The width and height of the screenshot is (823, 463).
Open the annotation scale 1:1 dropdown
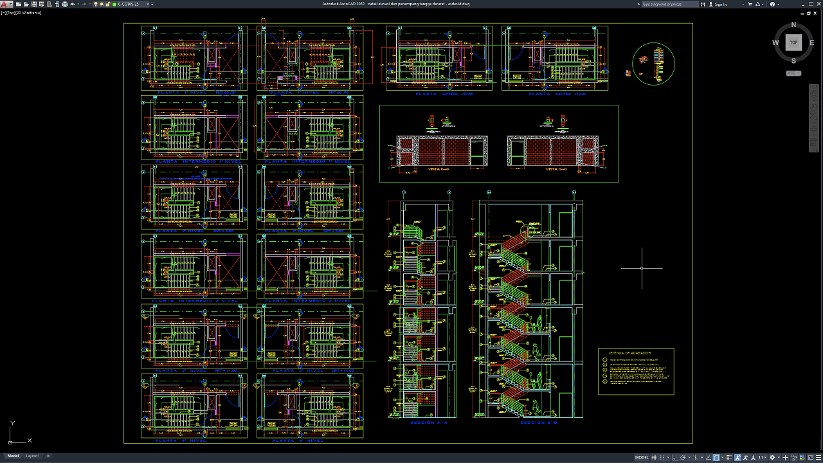pyautogui.click(x=763, y=457)
